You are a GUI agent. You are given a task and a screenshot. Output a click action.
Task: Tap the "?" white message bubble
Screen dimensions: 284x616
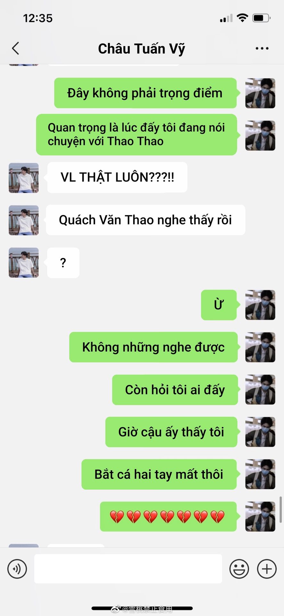pyautogui.click(x=63, y=262)
